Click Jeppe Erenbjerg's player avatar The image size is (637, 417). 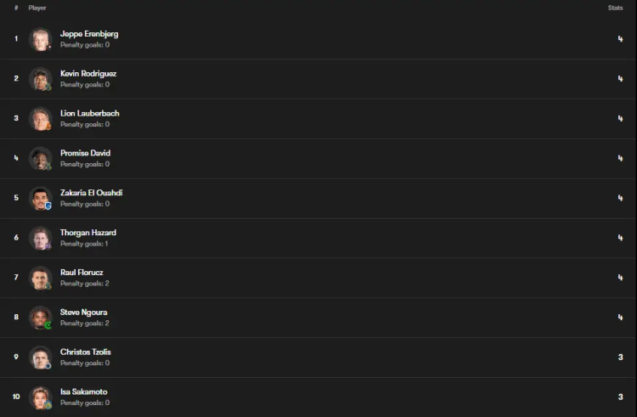[41, 39]
